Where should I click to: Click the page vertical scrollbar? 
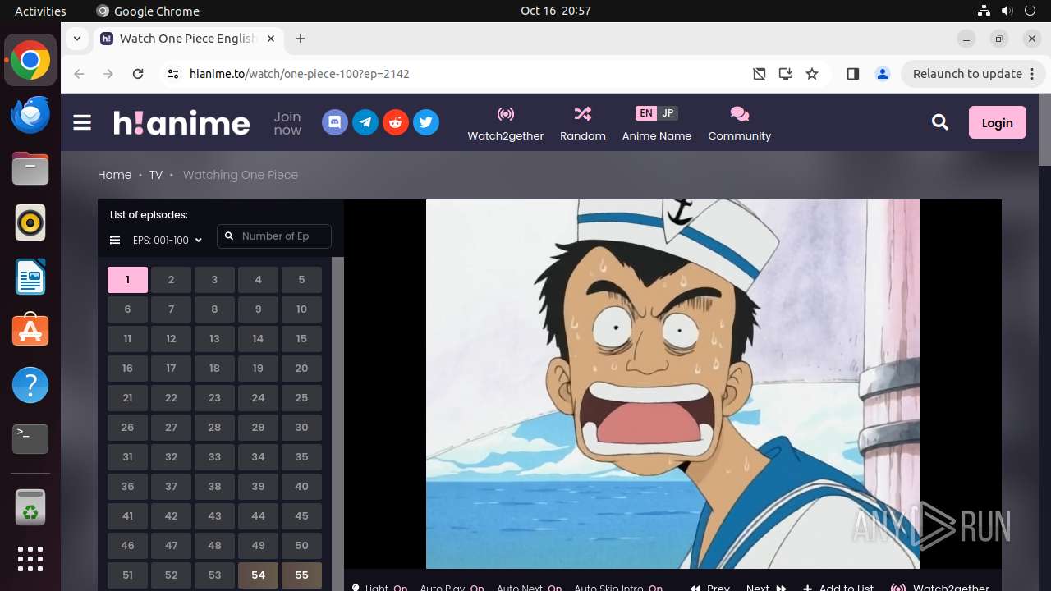click(x=1044, y=130)
